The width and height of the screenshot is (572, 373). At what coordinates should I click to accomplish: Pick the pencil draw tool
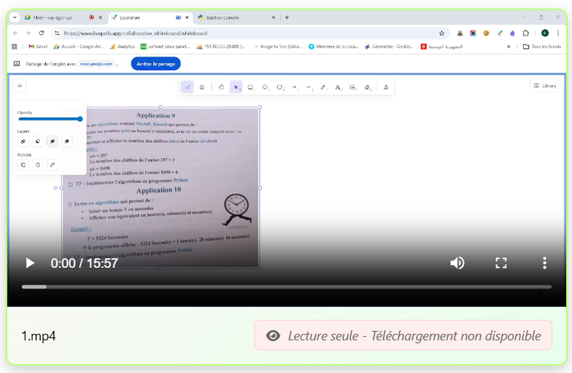tap(323, 87)
